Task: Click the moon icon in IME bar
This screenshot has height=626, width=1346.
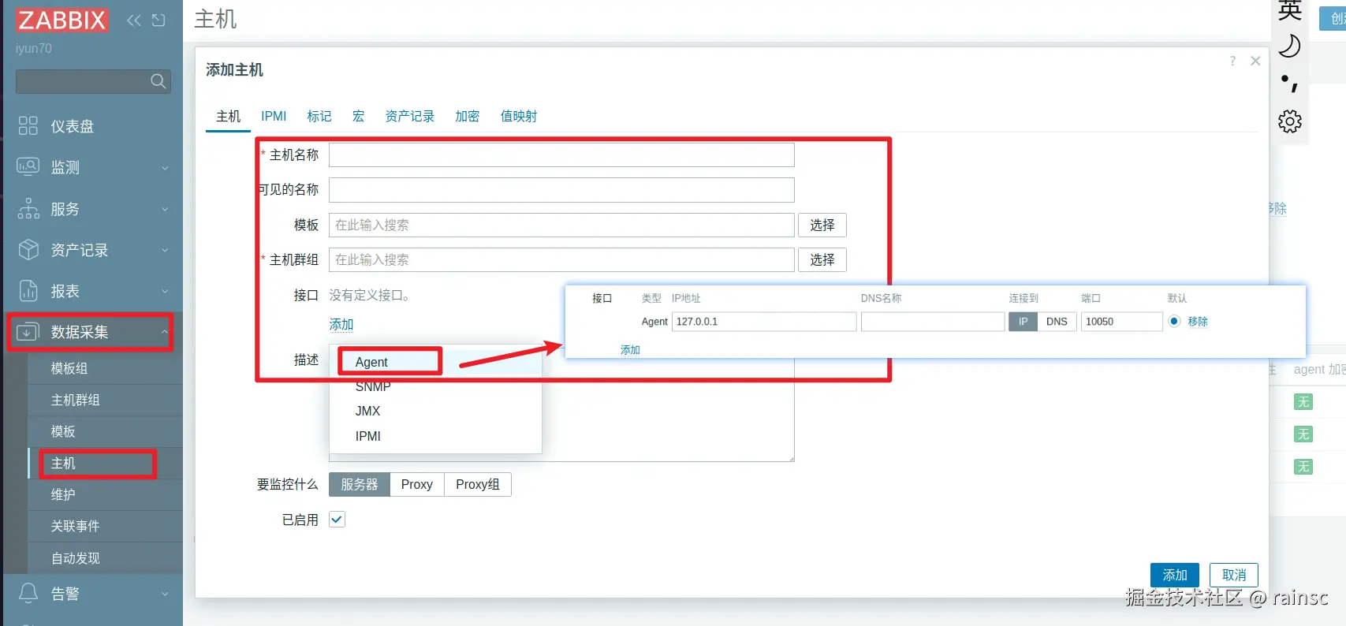Action: [1290, 47]
